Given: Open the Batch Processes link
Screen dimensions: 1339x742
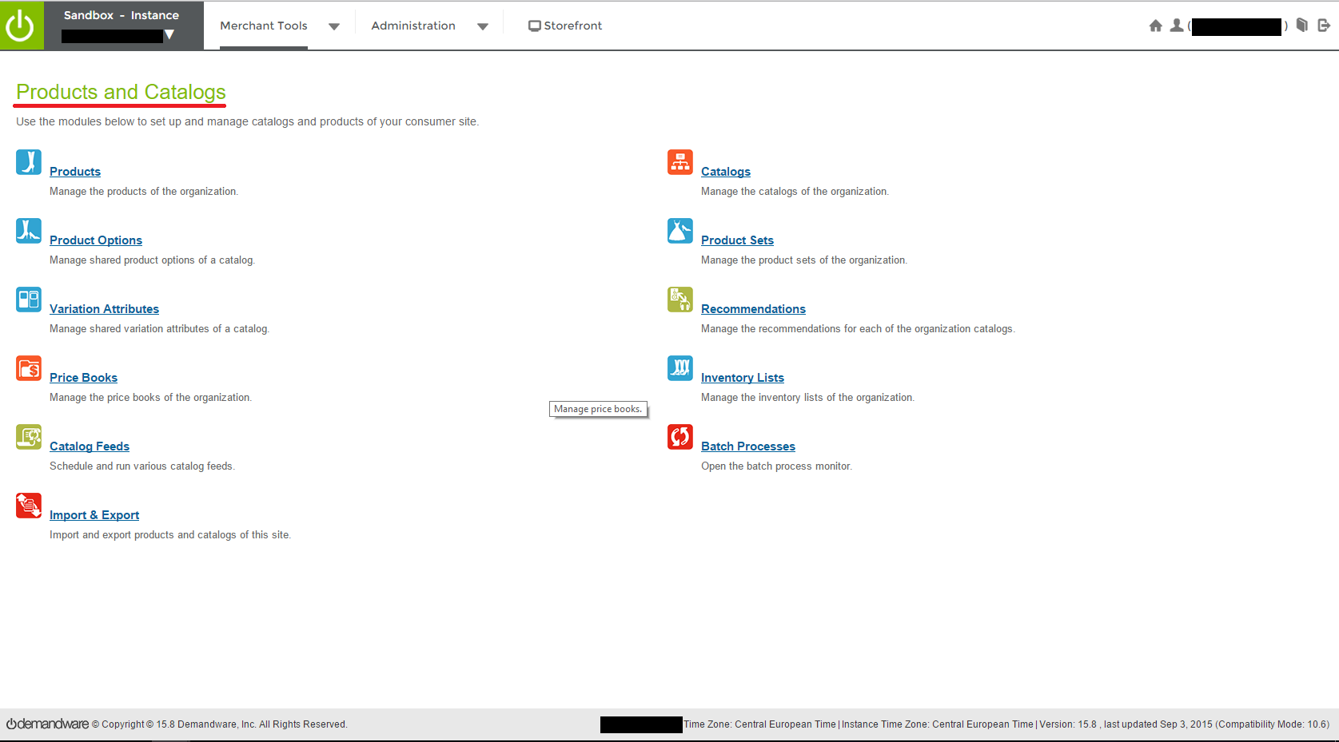Looking at the screenshot, I should [748, 446].
